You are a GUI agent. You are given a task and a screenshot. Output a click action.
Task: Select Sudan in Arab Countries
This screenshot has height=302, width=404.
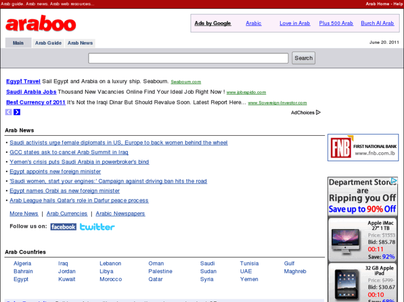[x=208, y=272]
